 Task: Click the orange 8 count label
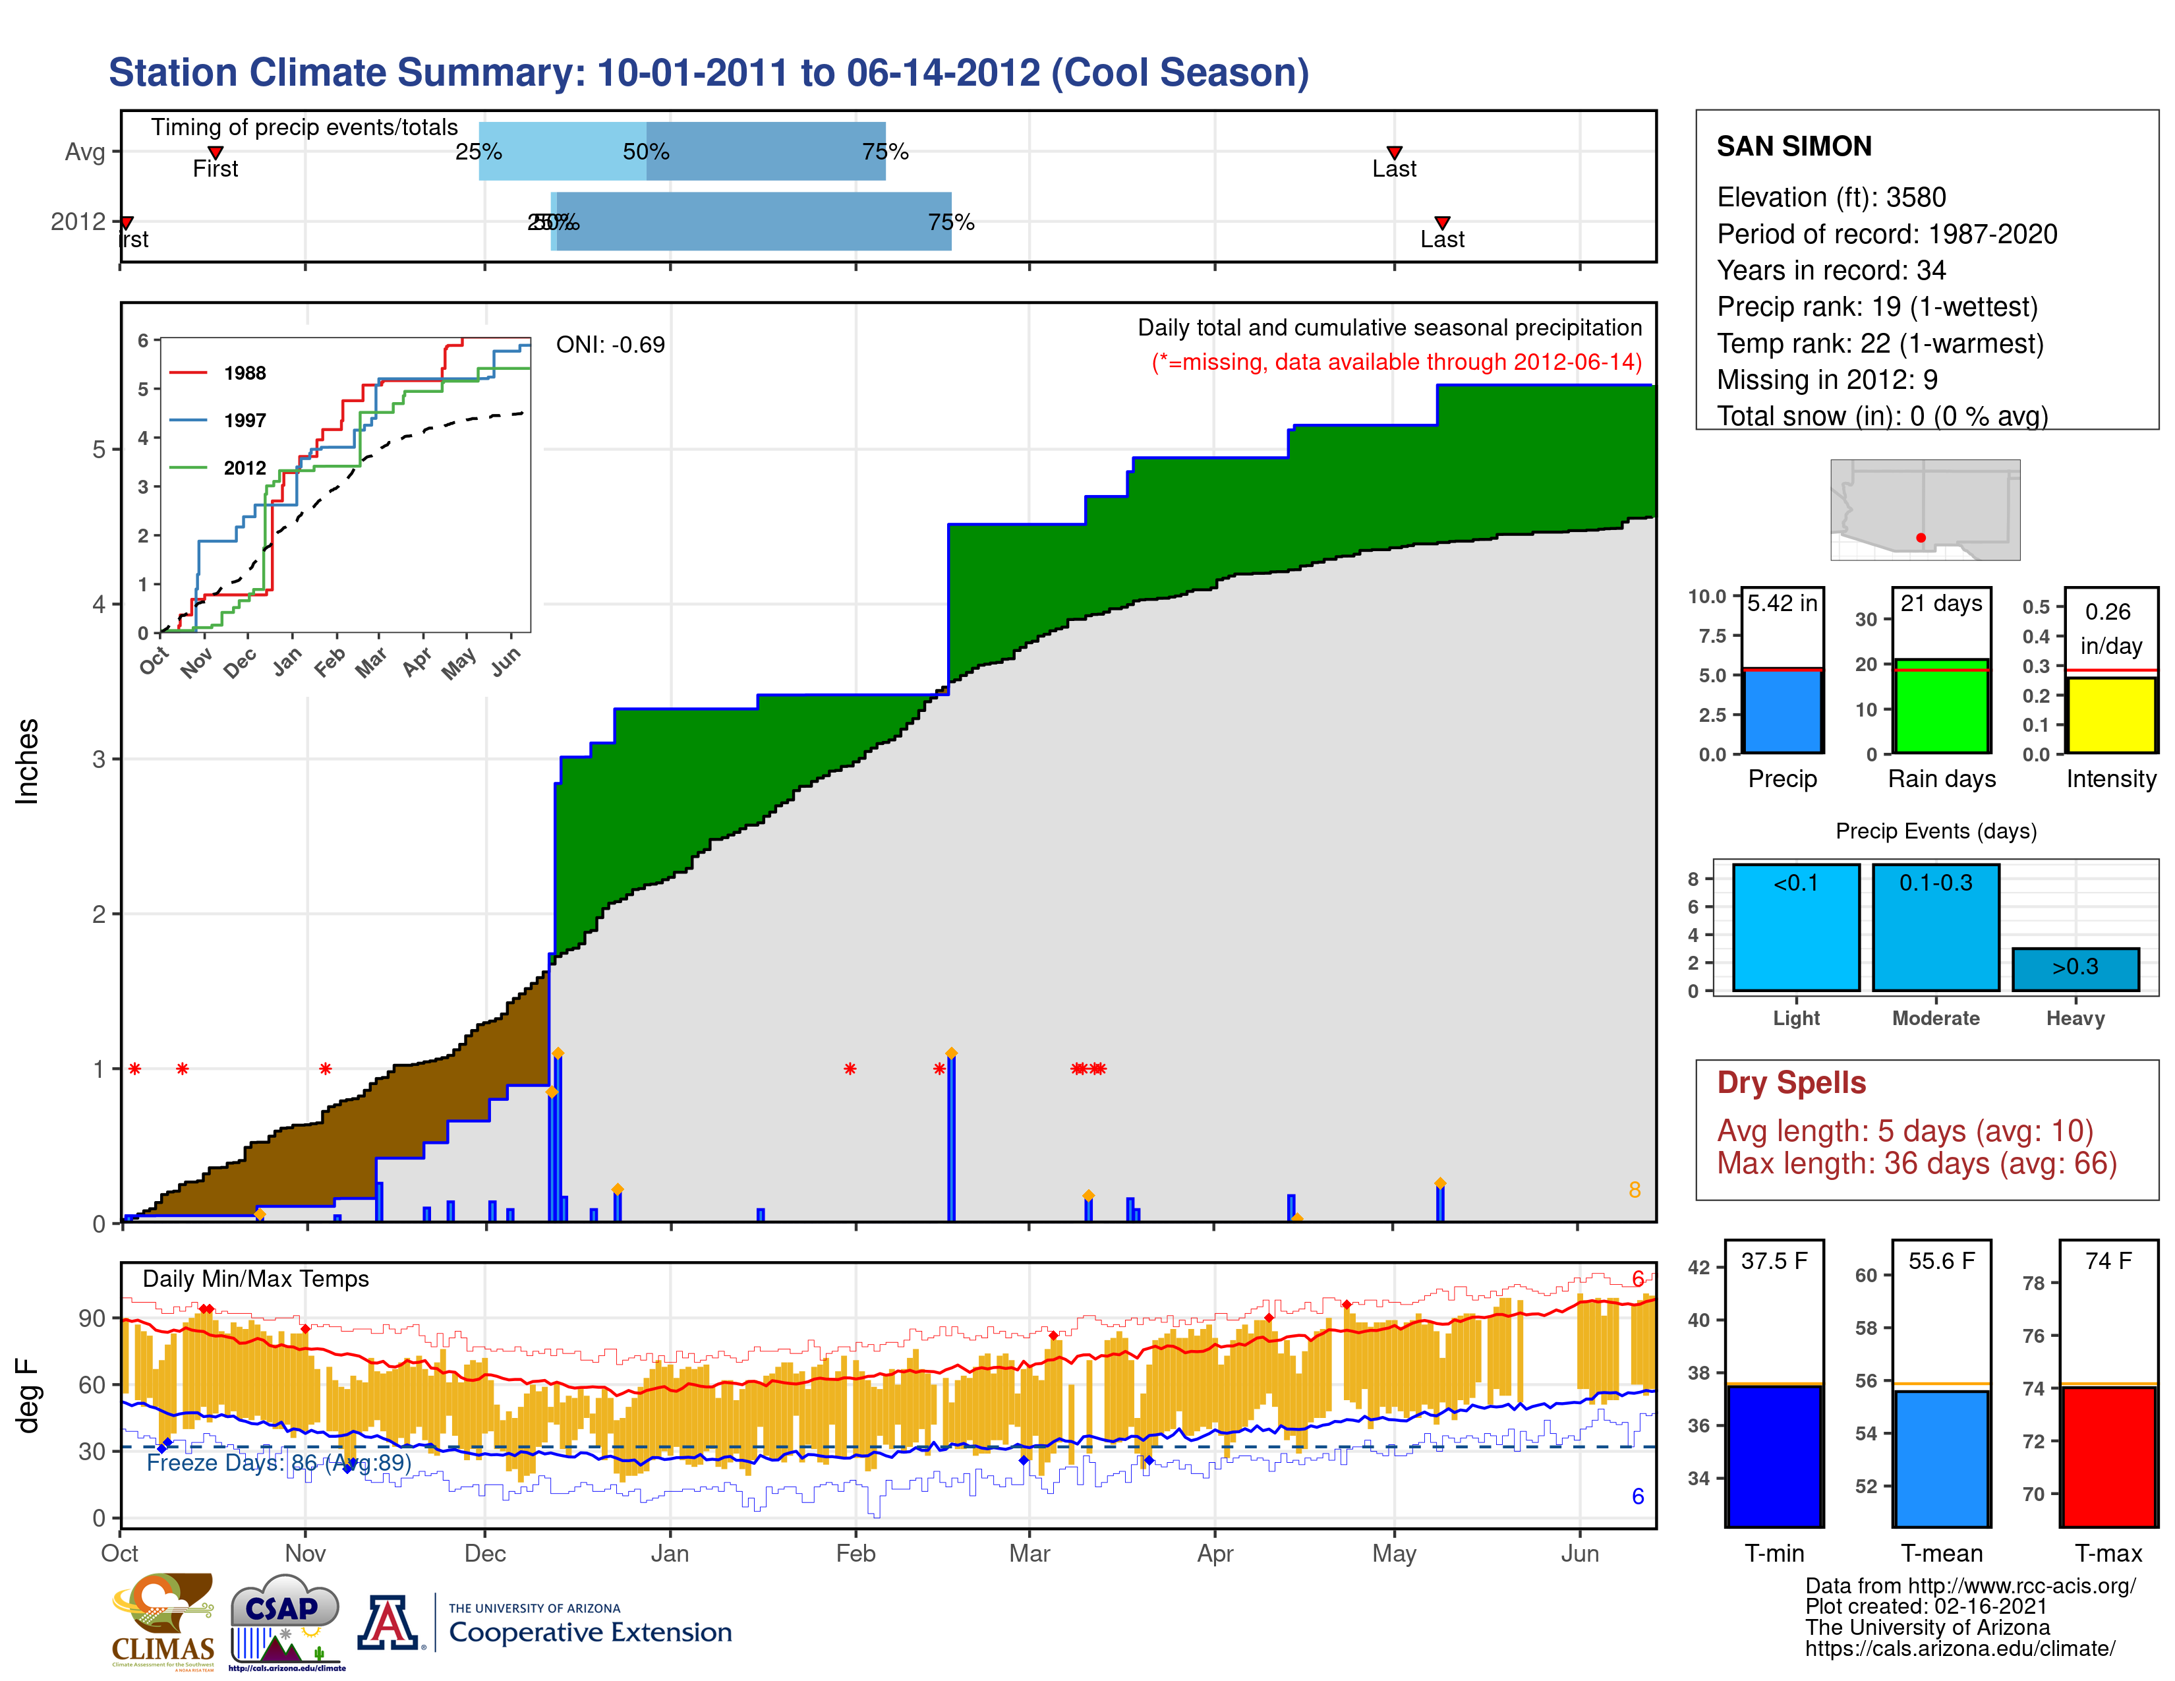tap(1635, 1190)
